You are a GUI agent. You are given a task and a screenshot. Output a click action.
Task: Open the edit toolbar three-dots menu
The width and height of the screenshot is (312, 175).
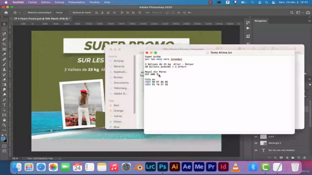tap(4, 130)
